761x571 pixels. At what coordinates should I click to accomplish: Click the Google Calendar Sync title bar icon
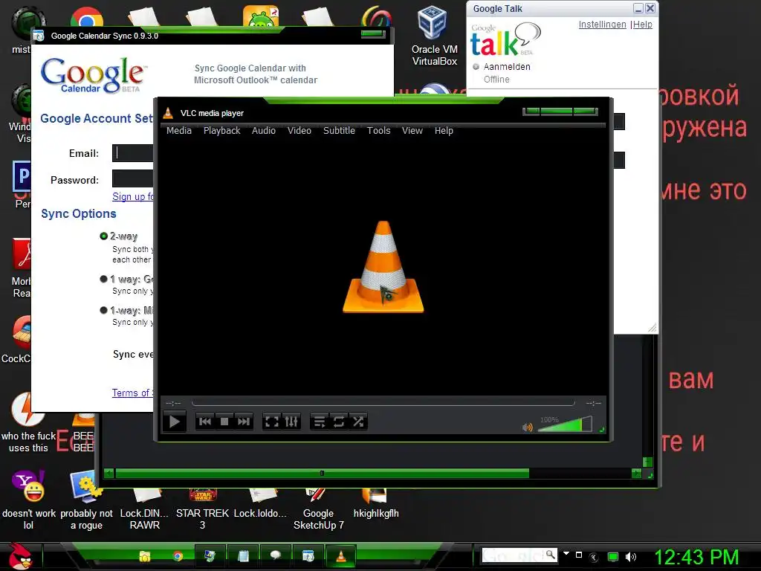(x=39, y=36)
